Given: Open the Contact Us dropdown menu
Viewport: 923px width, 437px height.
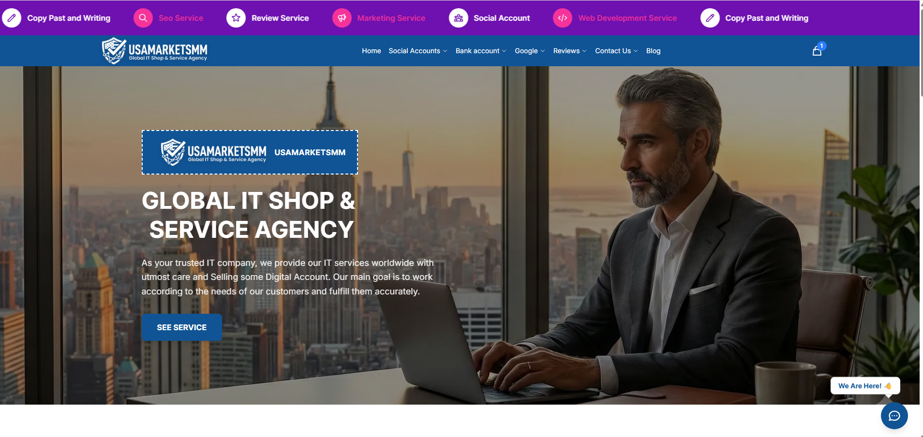Looking at the screenshot, I should (616, 51).
